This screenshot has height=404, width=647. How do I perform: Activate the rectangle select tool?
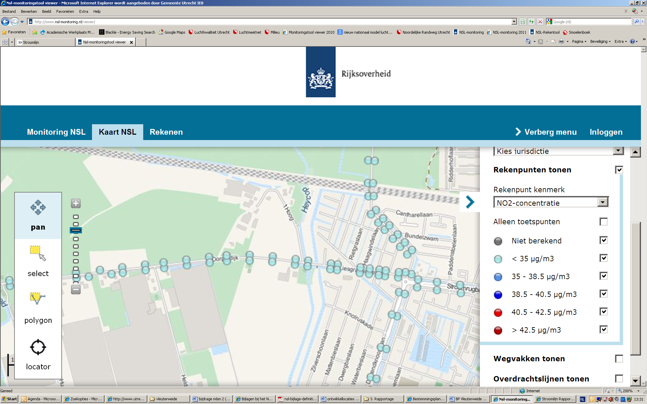[x=38, y=253]
